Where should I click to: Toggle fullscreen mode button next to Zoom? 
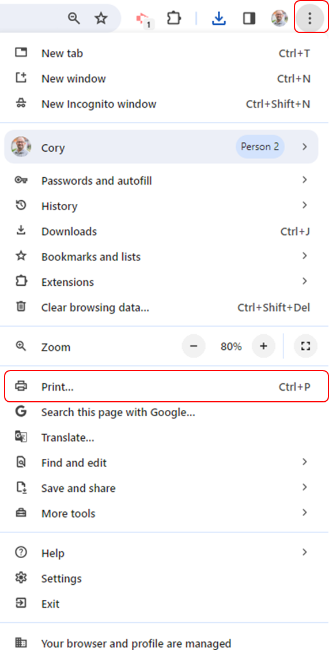click(x=305, y=346)
